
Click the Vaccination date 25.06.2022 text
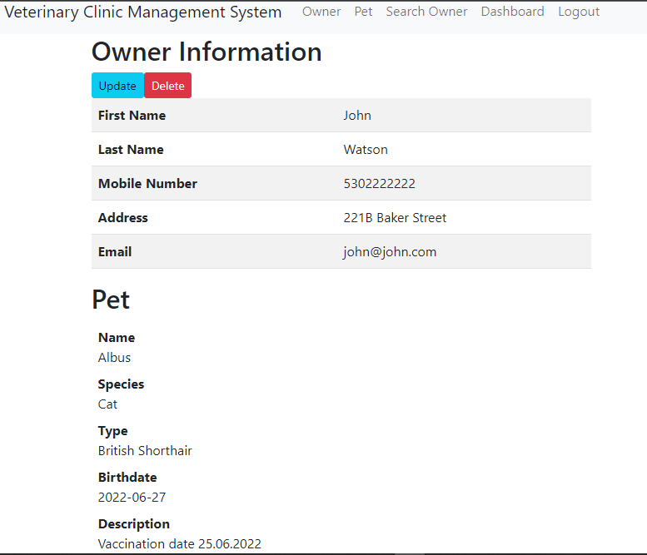180,544
